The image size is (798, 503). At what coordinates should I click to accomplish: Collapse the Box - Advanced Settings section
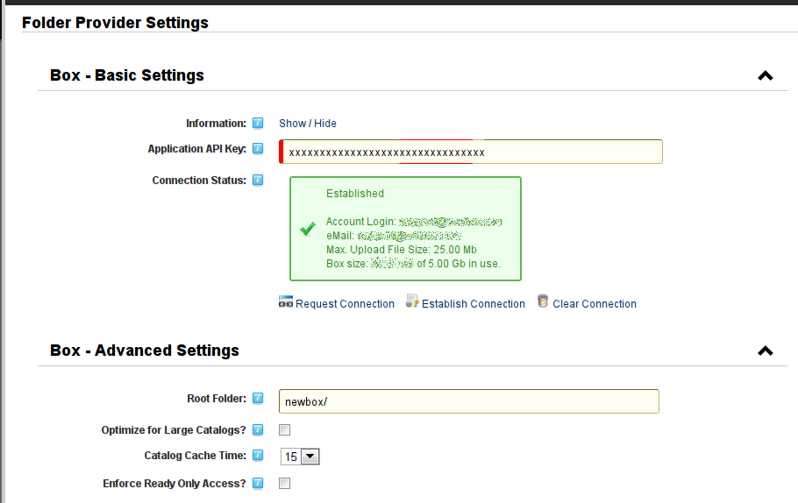(x=765, y=351)
